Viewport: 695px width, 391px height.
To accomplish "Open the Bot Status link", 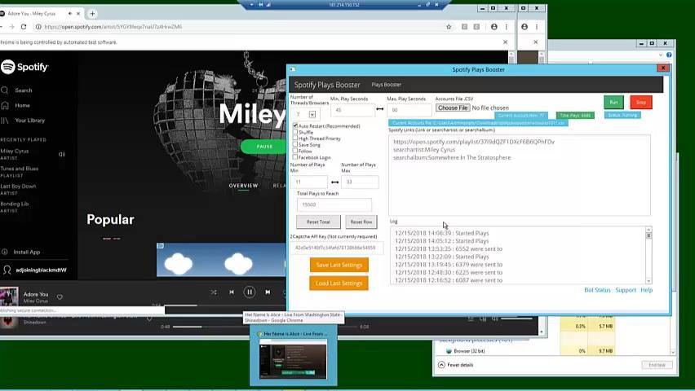I will click(597, 290).
